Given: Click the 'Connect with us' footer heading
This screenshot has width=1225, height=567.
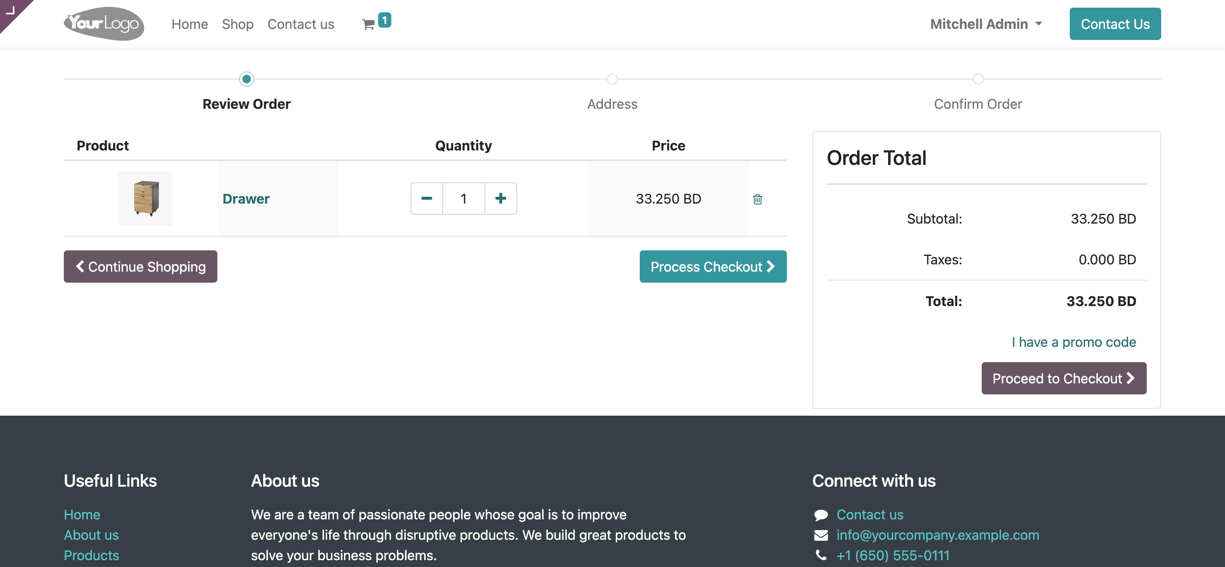Looking at the screenshot, I should pos(874,481).
